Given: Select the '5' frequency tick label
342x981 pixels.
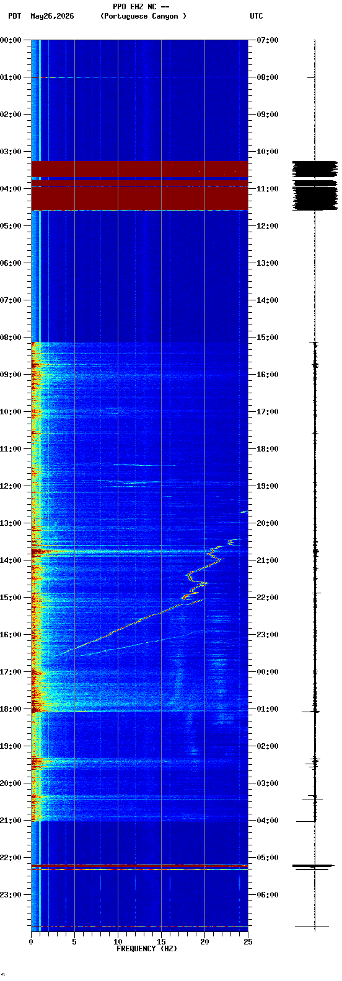Looking at the screenshot, I should [74, 942].
